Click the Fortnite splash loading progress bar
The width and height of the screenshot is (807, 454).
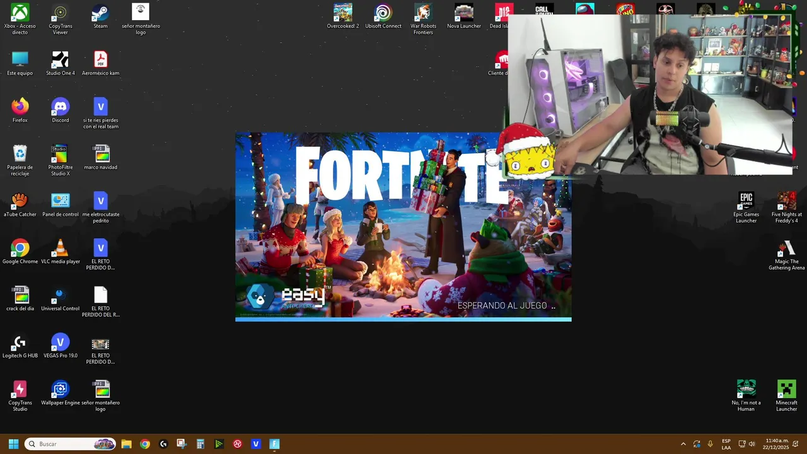403,319
